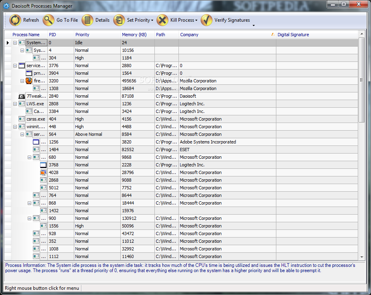Select the 'Idle' priority cell
Image resolution: width=371 pixels, height=295 pixels.
click(97, 43)
